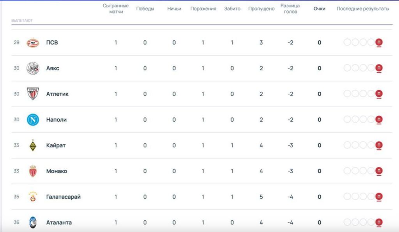The height and width of the screenshot is (232, 399).
Task: Open the Galatasaray club crest icon
Action: [x=33, y=197]
